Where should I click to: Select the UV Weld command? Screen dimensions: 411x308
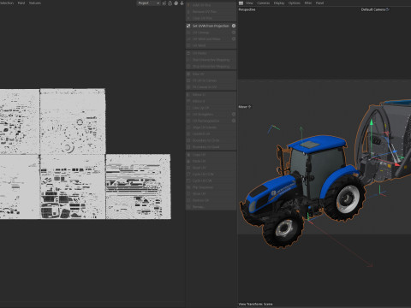click(211, 45)
